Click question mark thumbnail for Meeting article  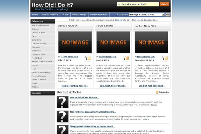tap(63, 117)
